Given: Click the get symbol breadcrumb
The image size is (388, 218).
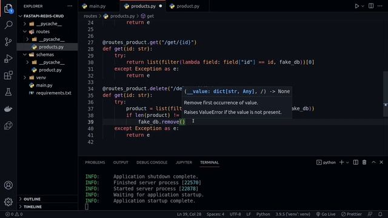Looking at the screenshot, I should (x=147, y=16).
